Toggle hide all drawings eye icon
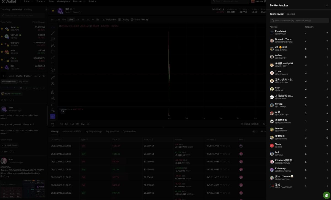The image size is (331, 200). tap(53, 110)
